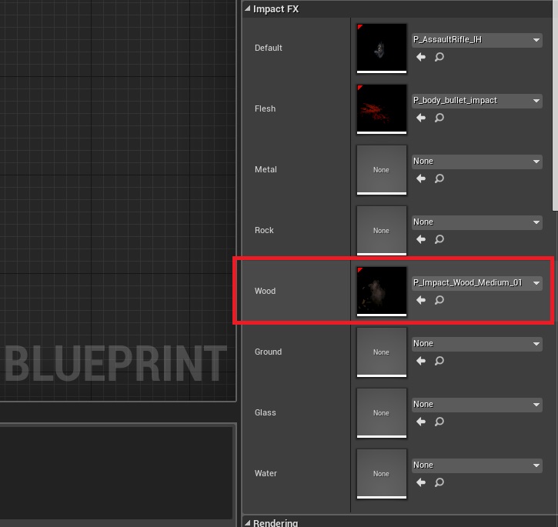Screen dimensions: 558x527
Task: Open the P_AssaultRifle_IH dropdown
Action: [477, 40]
